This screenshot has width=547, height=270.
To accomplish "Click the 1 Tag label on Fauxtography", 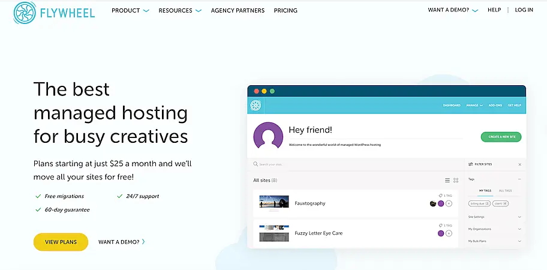I will (445, 196).
